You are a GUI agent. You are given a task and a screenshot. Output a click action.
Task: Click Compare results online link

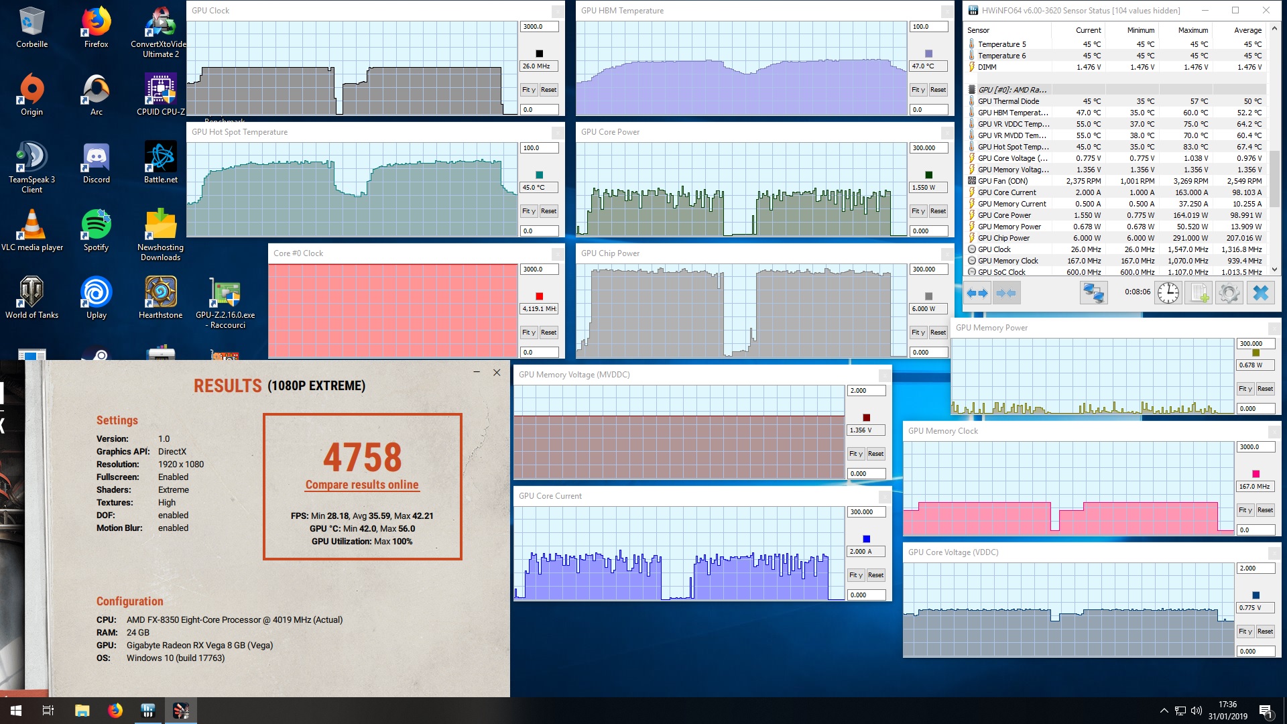tap(362, 485)
